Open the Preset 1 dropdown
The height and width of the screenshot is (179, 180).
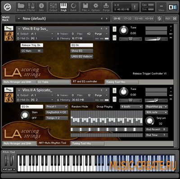[57, 107]
